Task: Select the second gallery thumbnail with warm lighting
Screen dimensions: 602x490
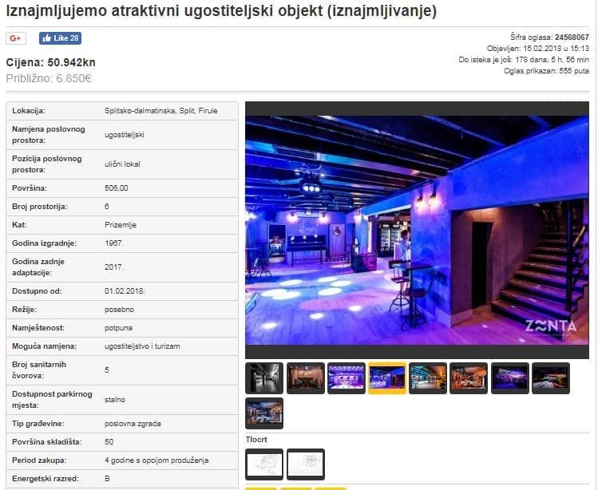Action: [306, 378]
